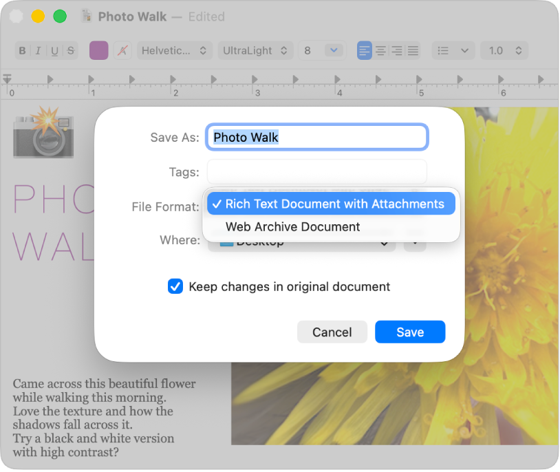The width and height of the screenshot is (560, 472).
Task: Apply italic formatting
Action: point(38,50)
